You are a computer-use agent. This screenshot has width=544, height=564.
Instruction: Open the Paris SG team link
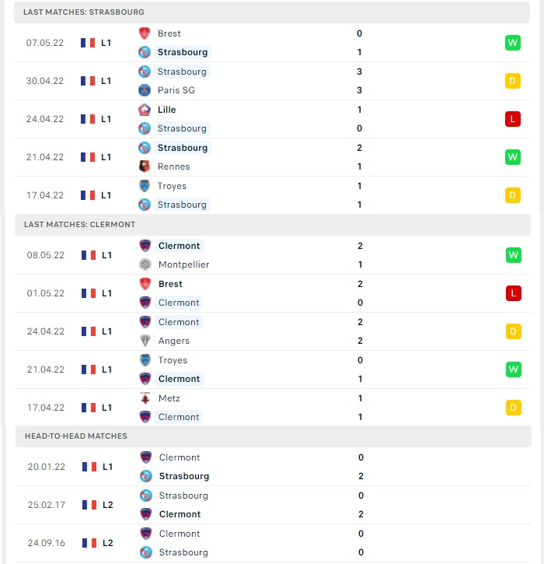coord(176,90)
